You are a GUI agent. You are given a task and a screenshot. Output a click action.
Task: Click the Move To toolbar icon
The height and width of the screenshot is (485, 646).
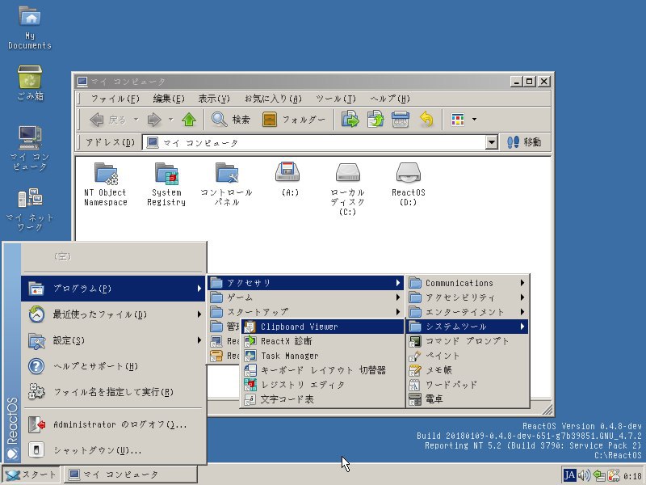point(350,120)
